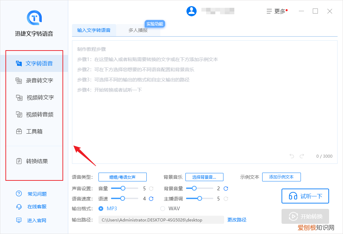This screenshot has height=234, width=343.
Task: Open the 视频转音频 tool
Action: 34,114
